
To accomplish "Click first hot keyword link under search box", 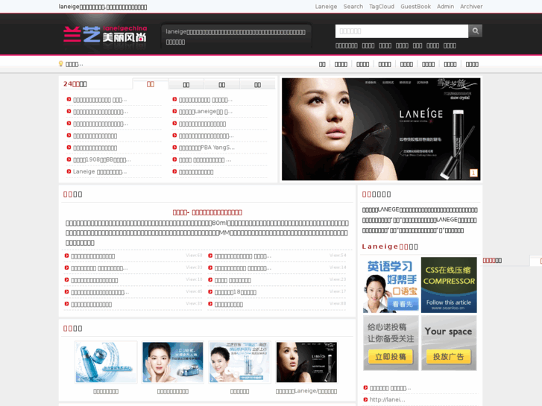I will 347,45.
